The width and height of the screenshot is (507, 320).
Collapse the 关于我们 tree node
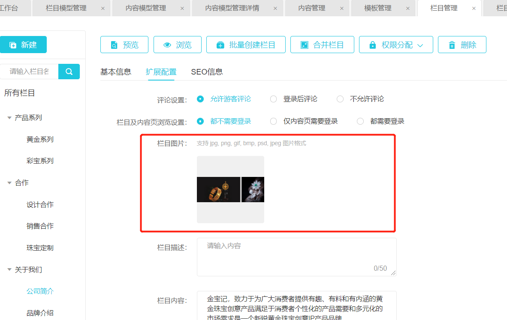[x=9, y=269]
